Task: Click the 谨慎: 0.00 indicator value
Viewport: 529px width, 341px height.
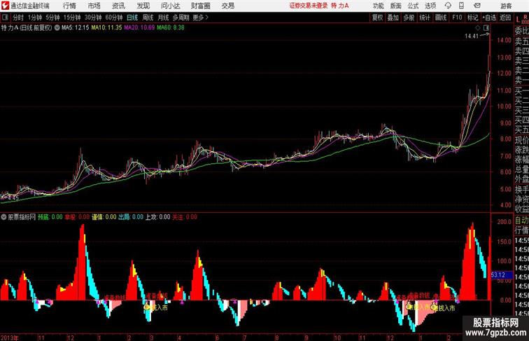Action: click(104, 217)
